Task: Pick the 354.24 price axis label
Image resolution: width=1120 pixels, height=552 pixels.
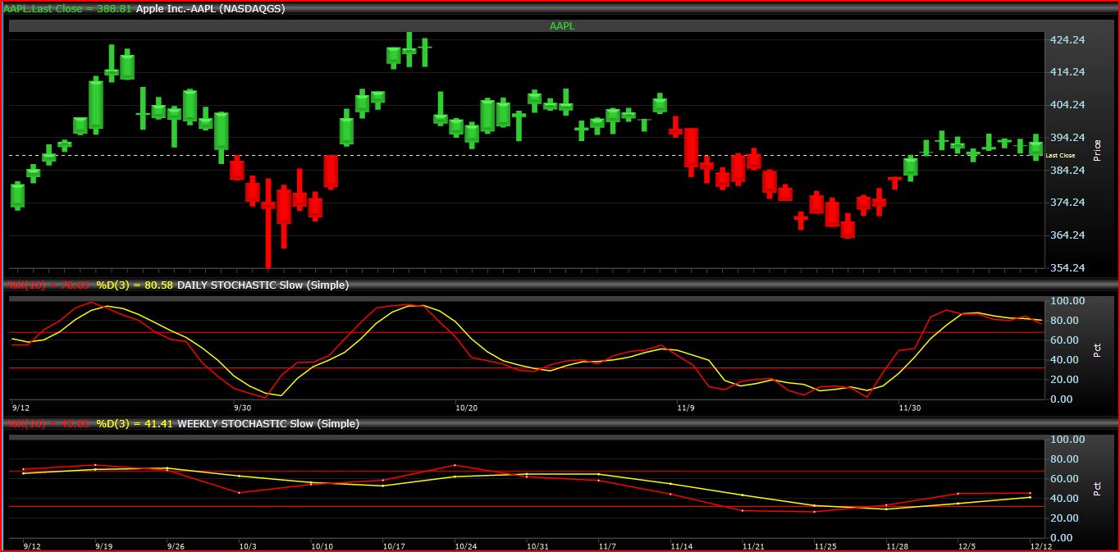Action: pos(1067,268)
